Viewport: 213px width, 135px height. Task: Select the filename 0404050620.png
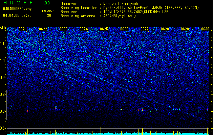tap(17, 9)
